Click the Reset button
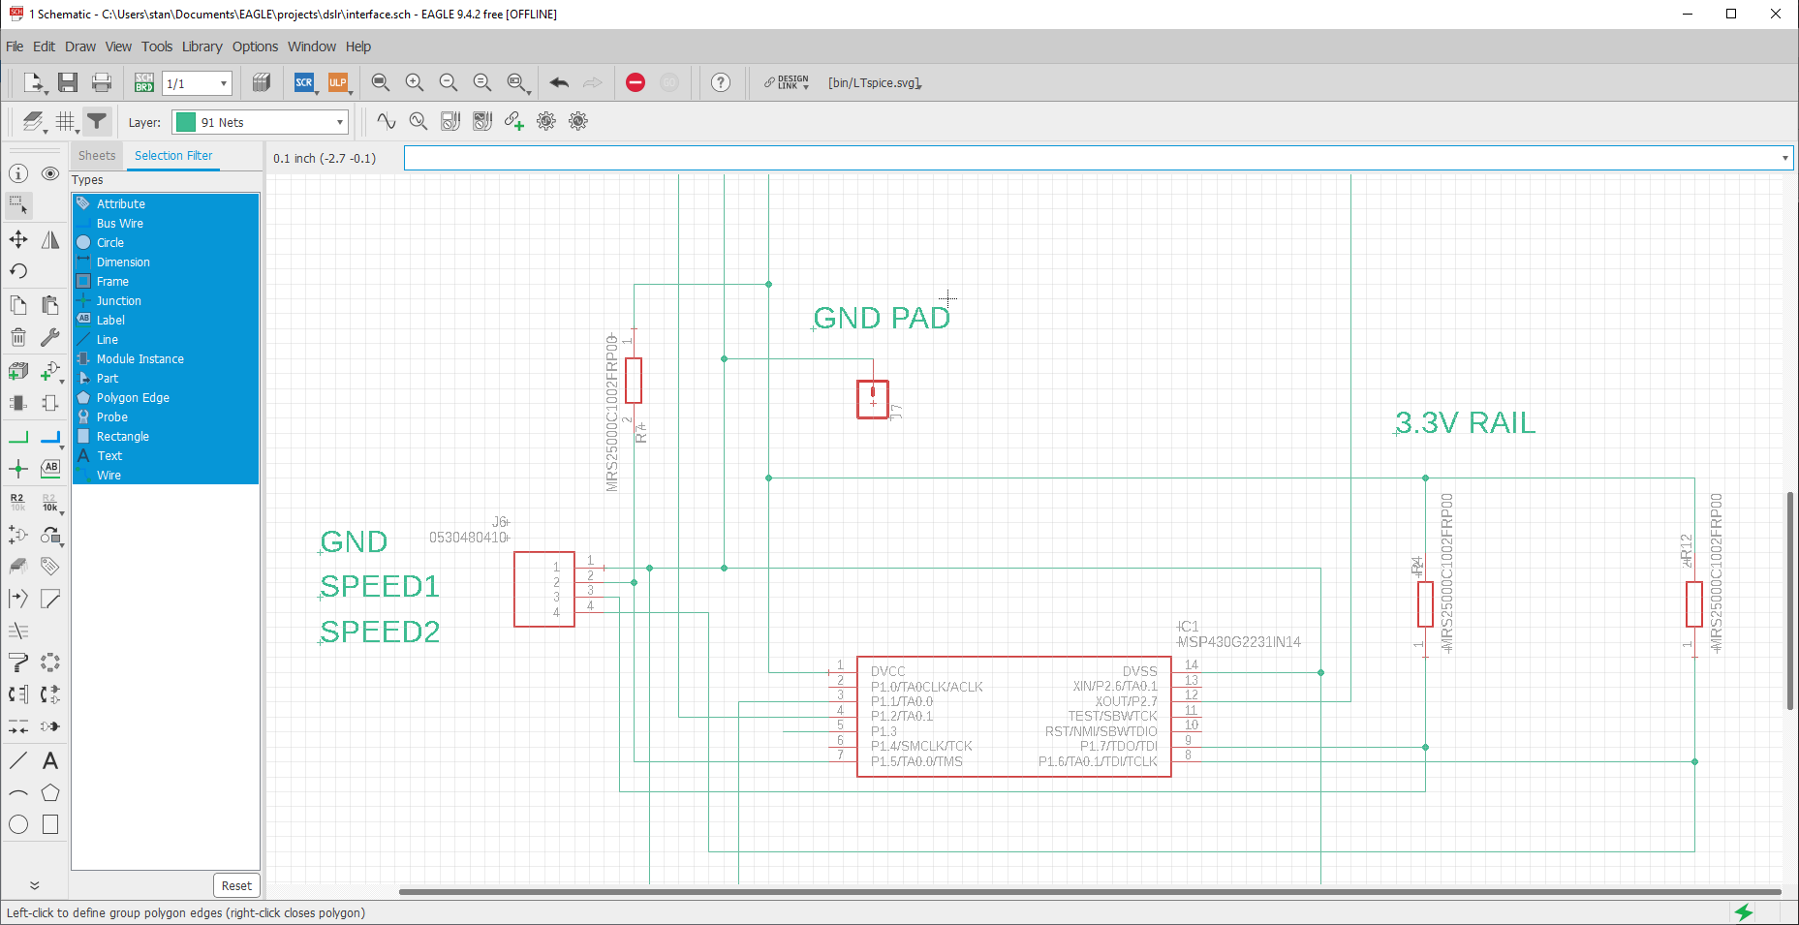This screenshot has width=1799, height=925. point(236,885)
